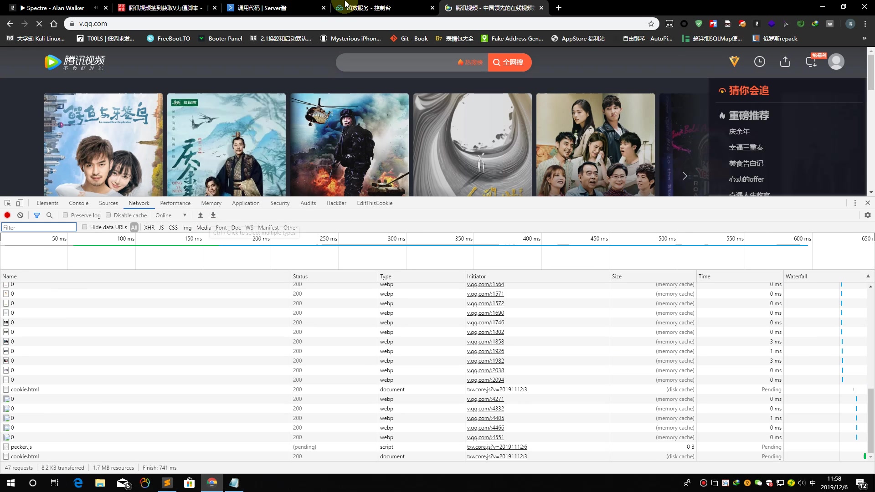The height and width of the screenshot is (492, 875).
Task: Open the 腾讯视频 full-text search button
Action: pos(509,62)
